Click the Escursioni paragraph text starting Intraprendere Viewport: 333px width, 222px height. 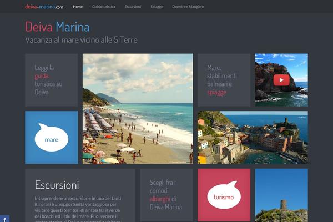point(78,209)
